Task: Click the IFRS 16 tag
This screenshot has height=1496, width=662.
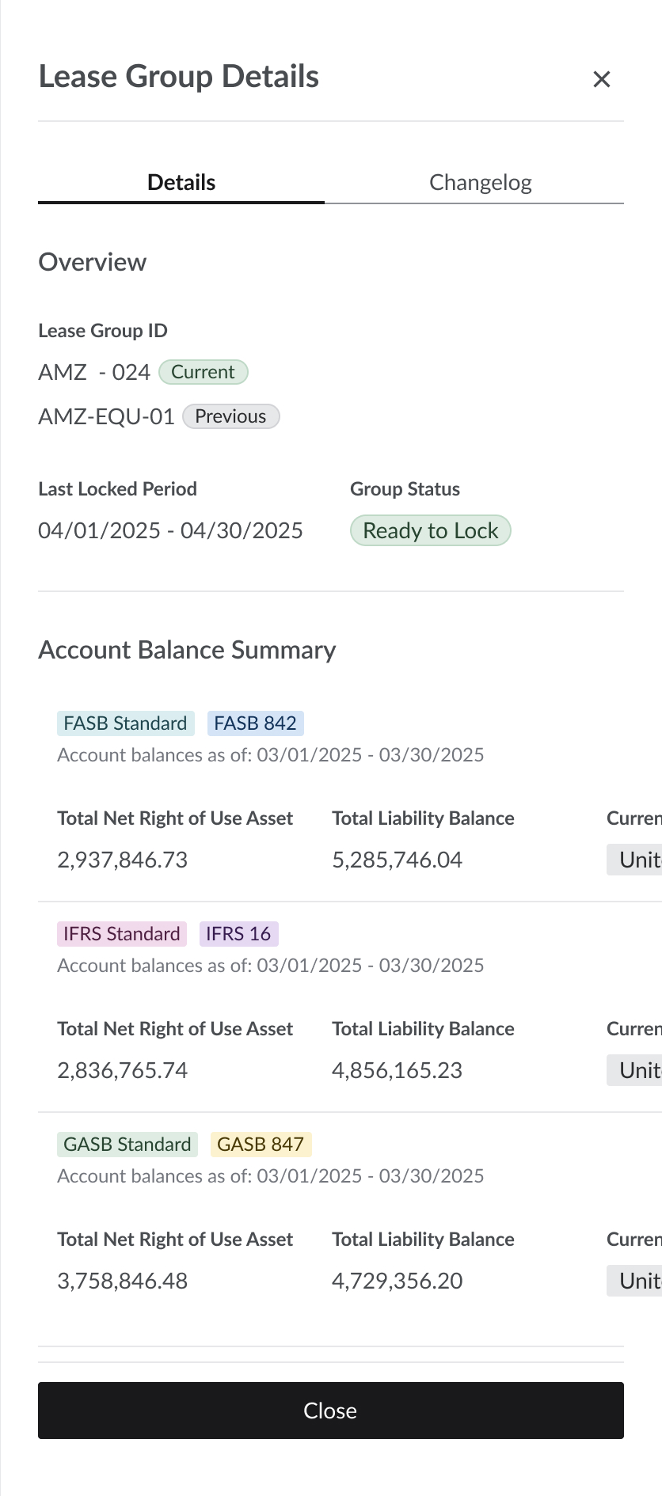Action: 239,934
